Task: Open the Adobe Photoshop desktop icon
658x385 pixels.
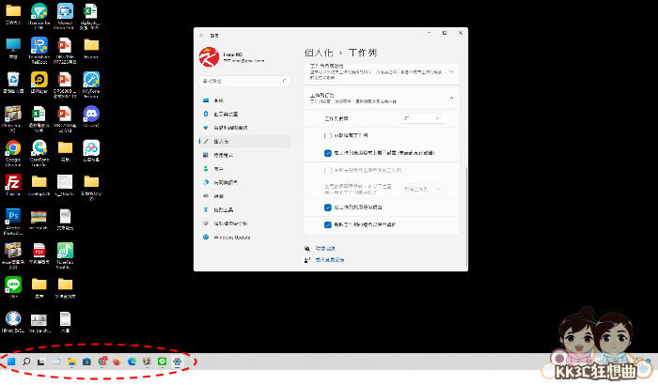Action: (x=13, y=217)
